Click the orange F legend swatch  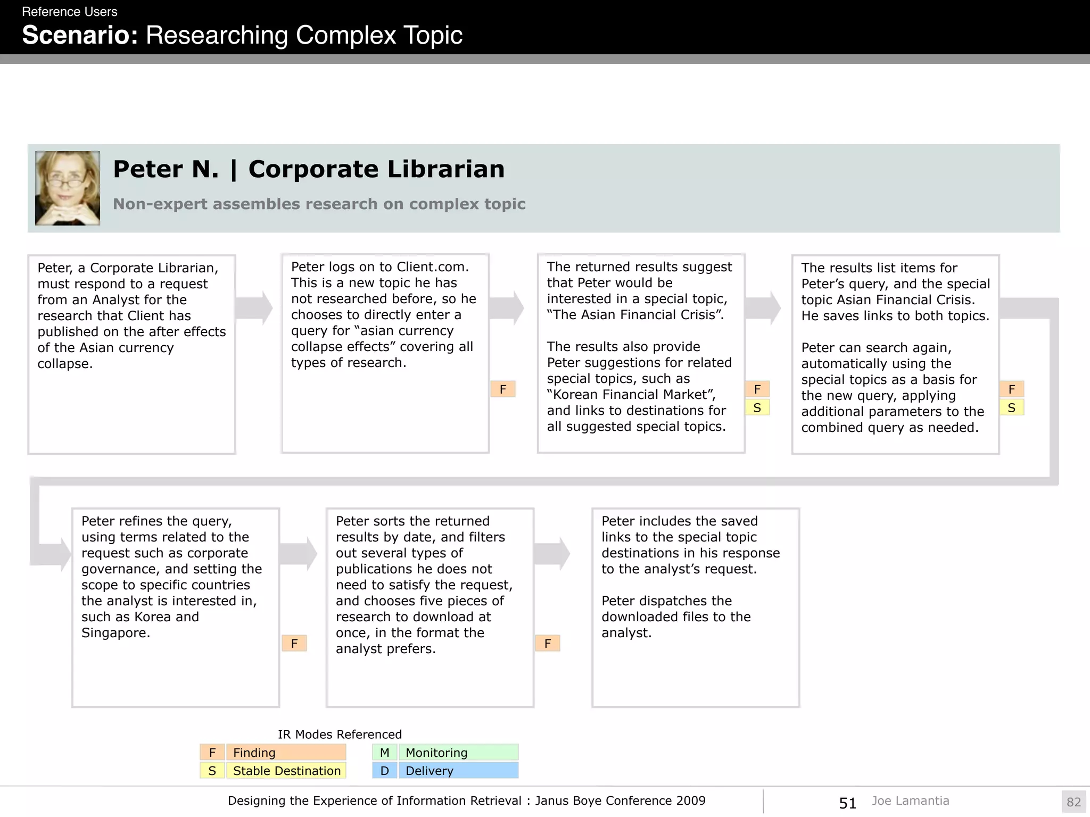coord(212,752)
